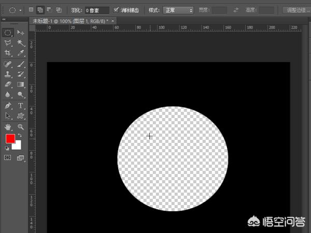Close the 未标题-1 document tab
Viewport: 311px width, 233px height.
(x=114, y=20)
